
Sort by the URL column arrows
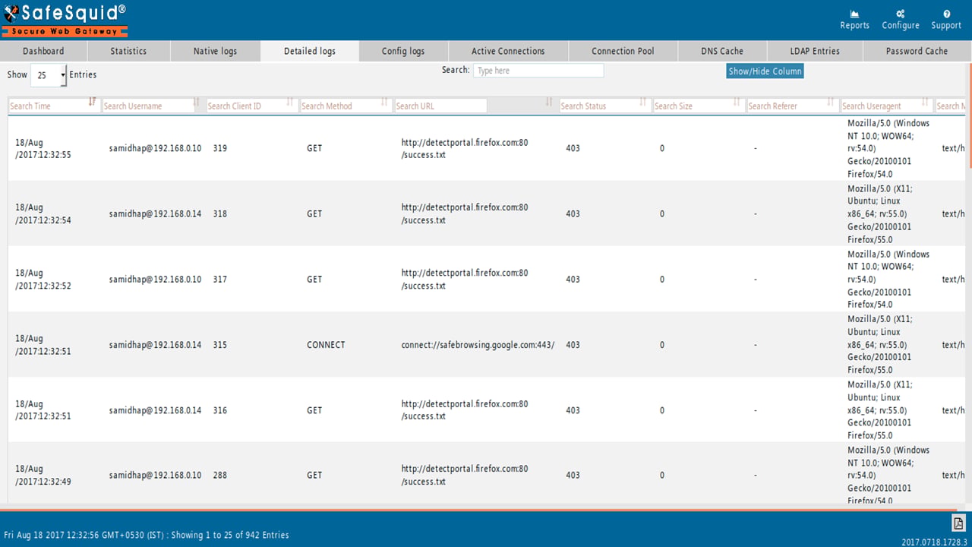tap(549, 103)
